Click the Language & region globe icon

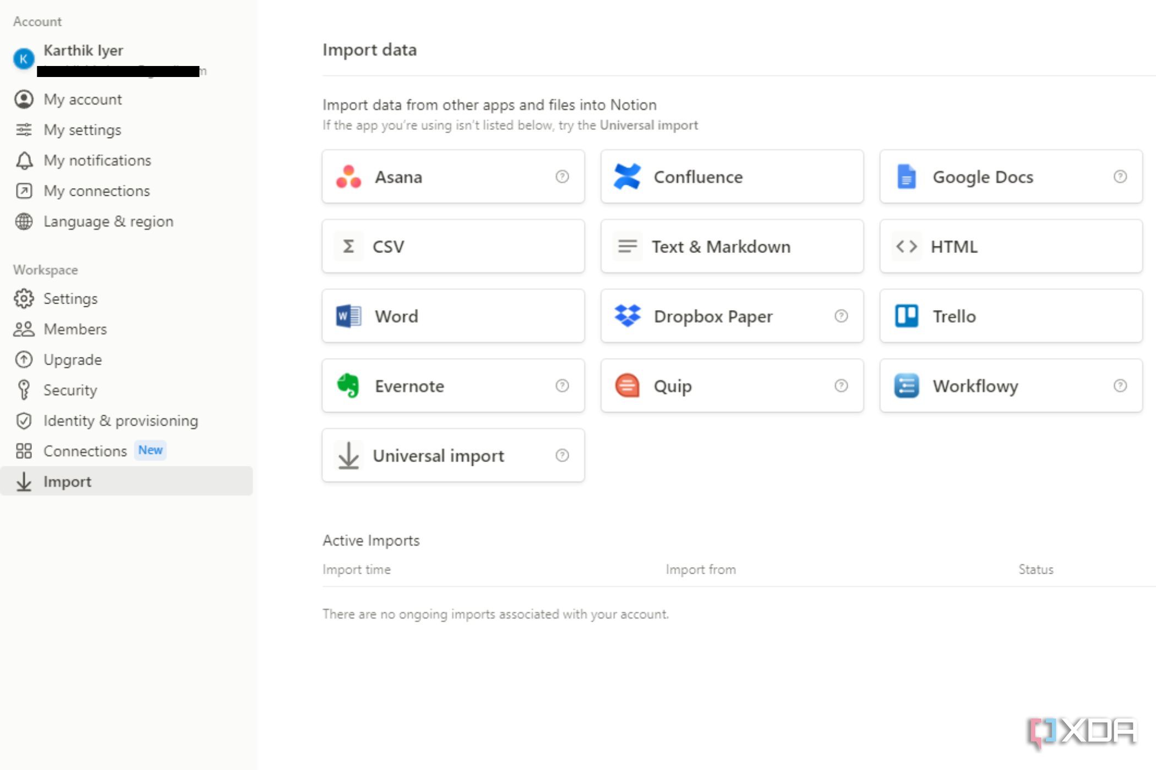pos(24,221)
